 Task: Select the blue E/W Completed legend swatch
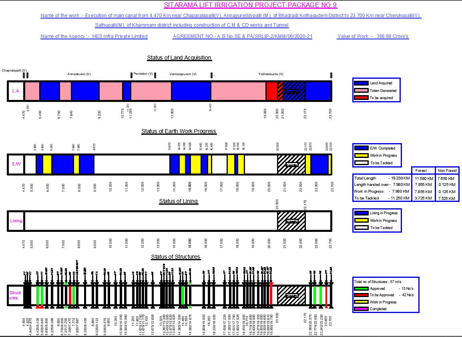362,148
